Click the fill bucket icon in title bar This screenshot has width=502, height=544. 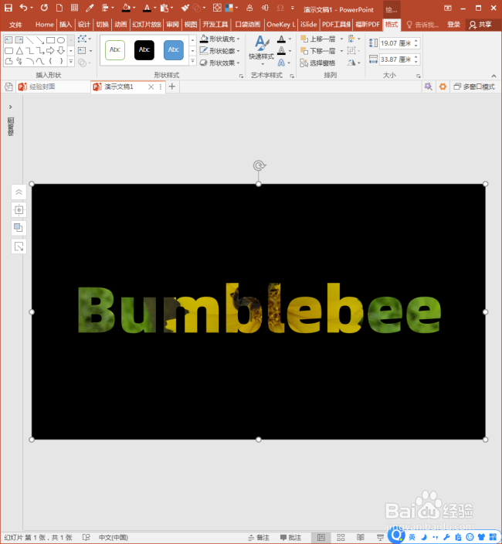[126, 8]
